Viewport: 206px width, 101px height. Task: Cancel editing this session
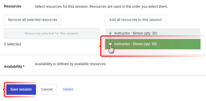(47, 90)
